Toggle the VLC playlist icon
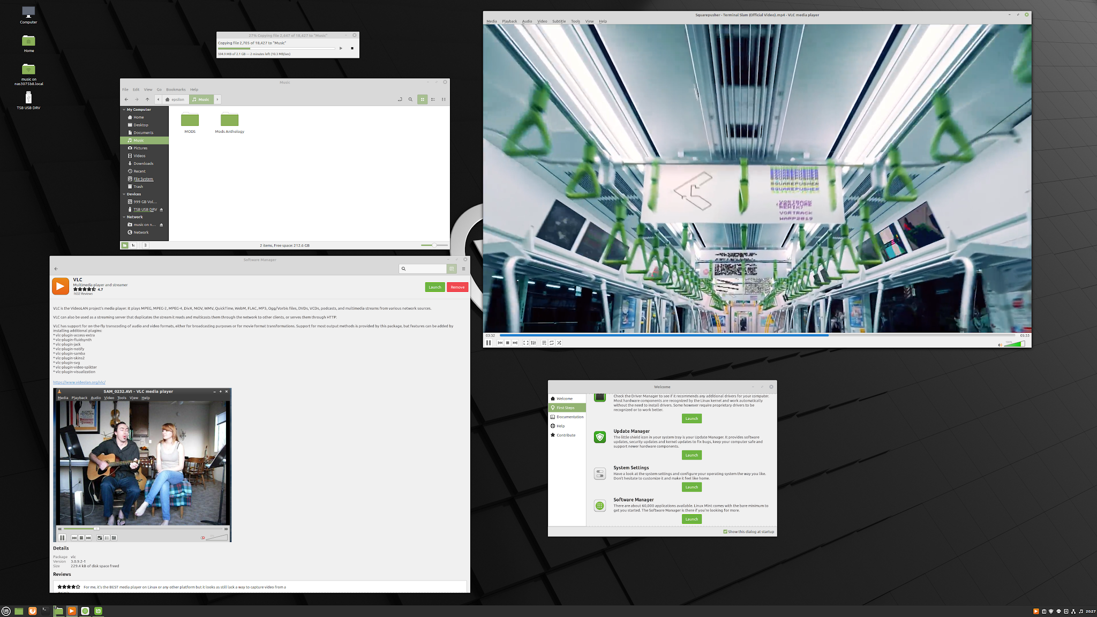This screenshot has width=1097, height=617. (544, 343)
